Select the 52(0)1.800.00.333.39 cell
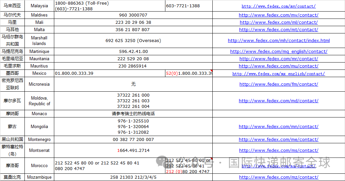The width and height of the screenshot is (345, 181). [189, 73]
